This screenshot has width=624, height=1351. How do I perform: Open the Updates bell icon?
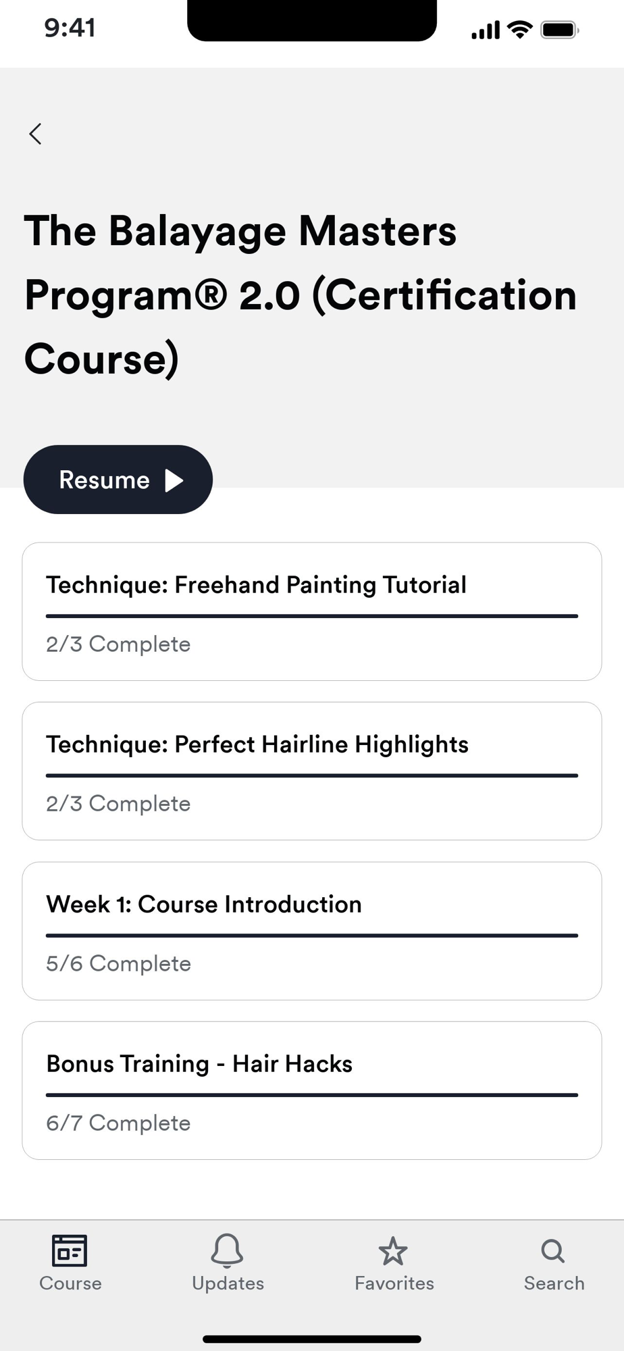(x=227, y=1250)
